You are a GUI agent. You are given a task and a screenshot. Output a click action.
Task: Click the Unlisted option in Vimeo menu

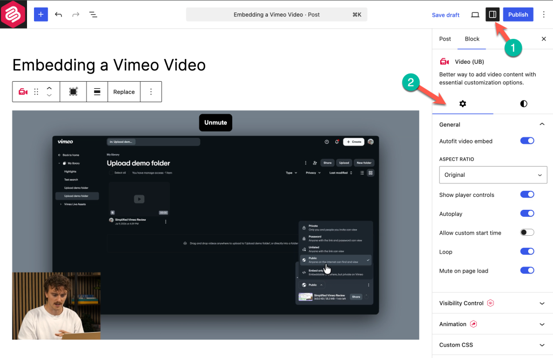tap(335, 249)
